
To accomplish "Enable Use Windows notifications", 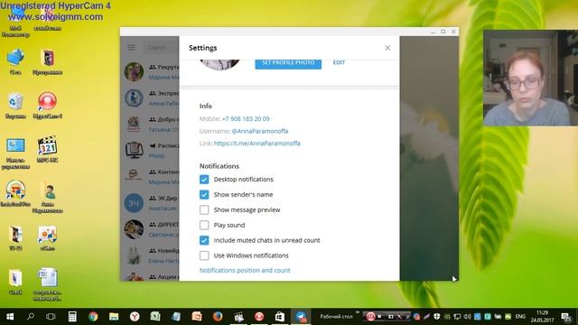I will [x=204, y=255].
